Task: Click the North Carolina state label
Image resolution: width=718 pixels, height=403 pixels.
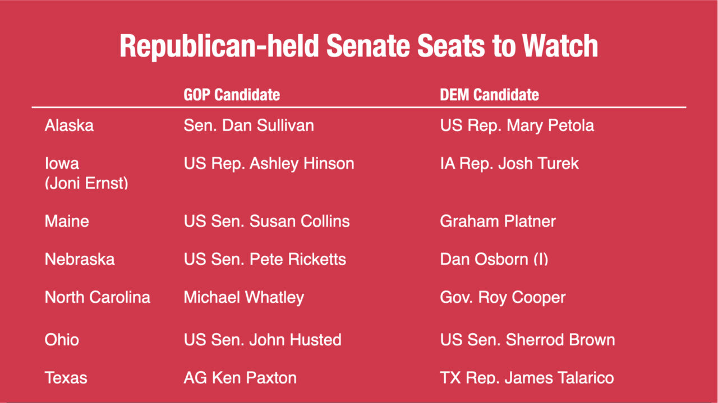Action: pyautogui.click(x=98, y=297)
